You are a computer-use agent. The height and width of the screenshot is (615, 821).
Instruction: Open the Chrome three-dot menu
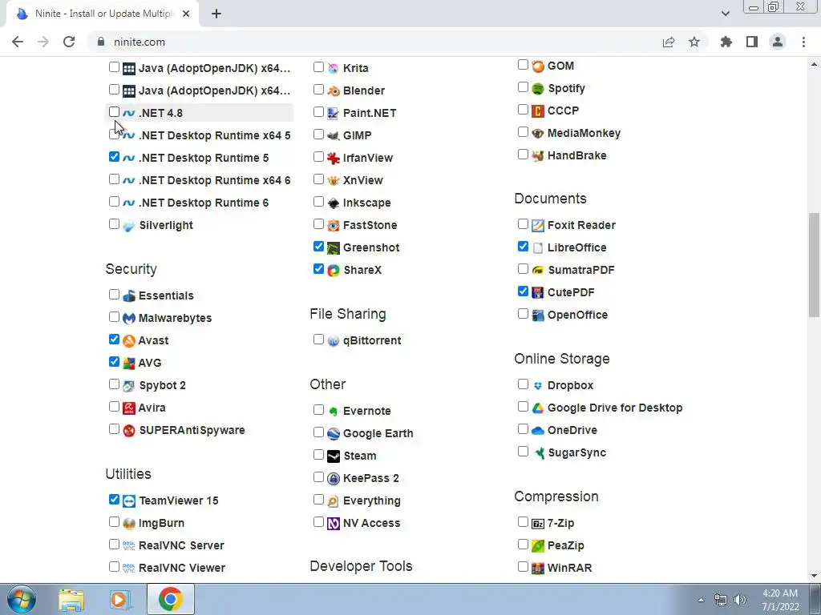(x=803, y=42)
